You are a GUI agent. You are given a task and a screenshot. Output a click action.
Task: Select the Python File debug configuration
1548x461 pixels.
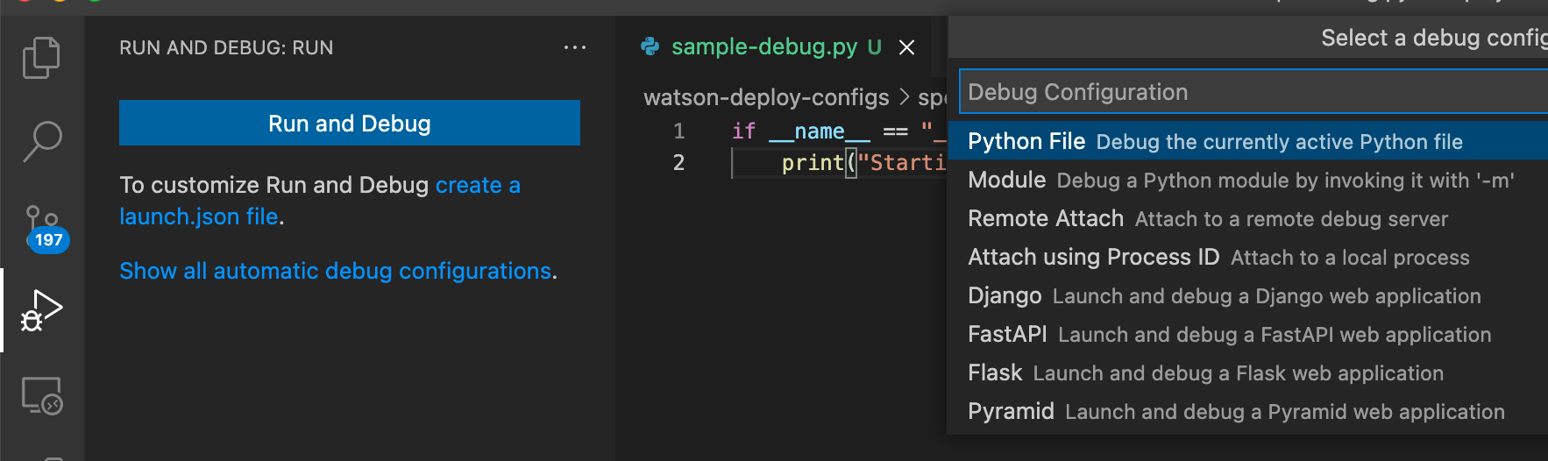(x=1215, y=141)
